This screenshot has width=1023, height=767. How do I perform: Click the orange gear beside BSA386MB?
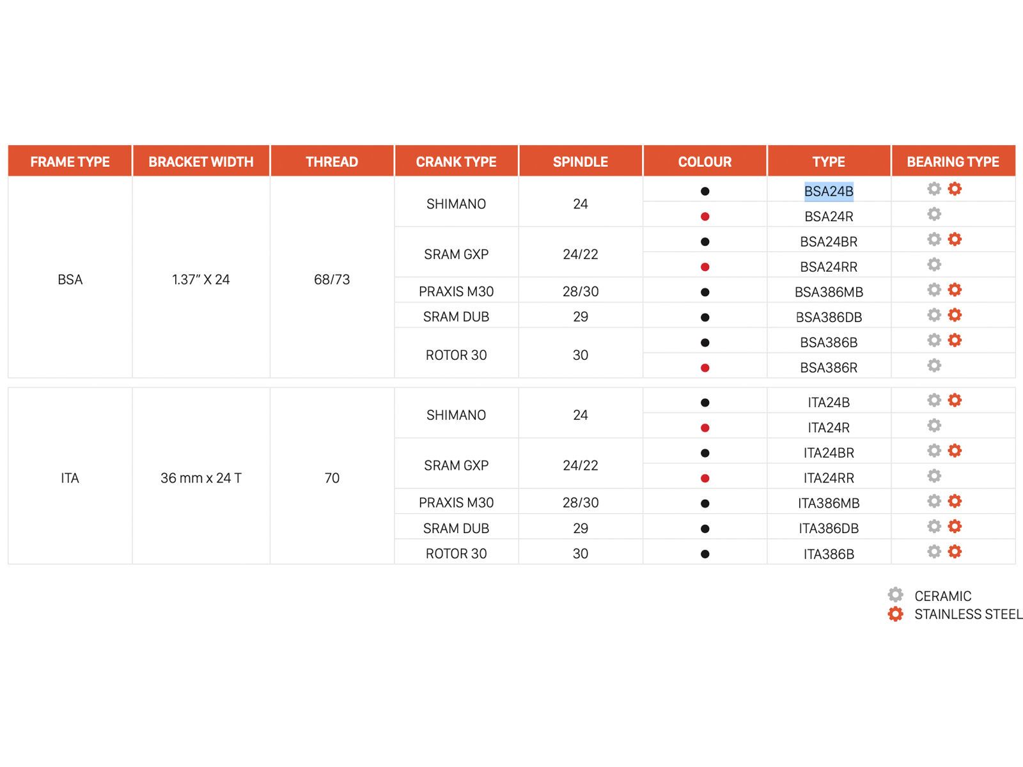(x=955, y=290)
